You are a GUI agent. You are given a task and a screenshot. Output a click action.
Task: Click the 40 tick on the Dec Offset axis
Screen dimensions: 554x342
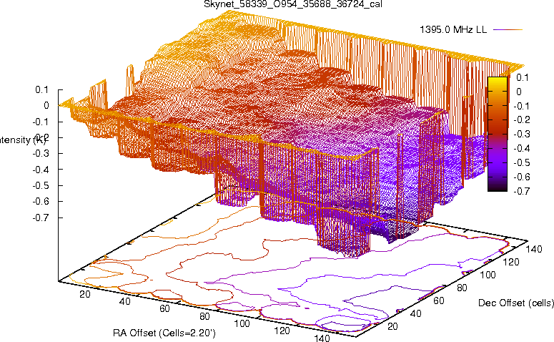coord(415,313)
